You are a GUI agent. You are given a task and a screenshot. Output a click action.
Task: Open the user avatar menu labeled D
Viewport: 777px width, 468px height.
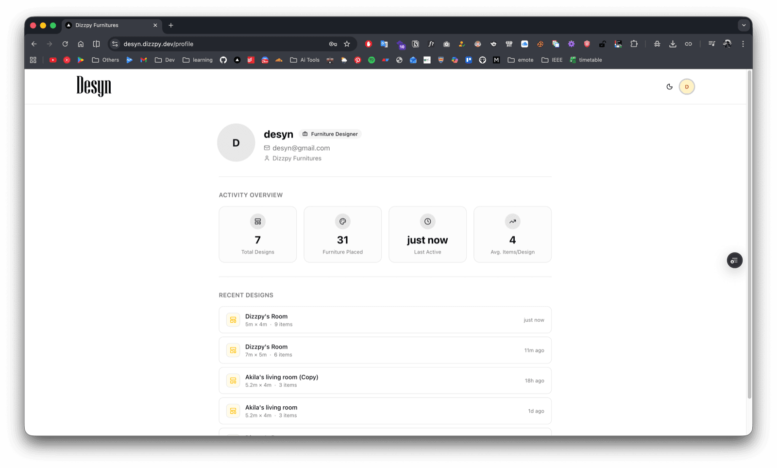coord(687,87)
